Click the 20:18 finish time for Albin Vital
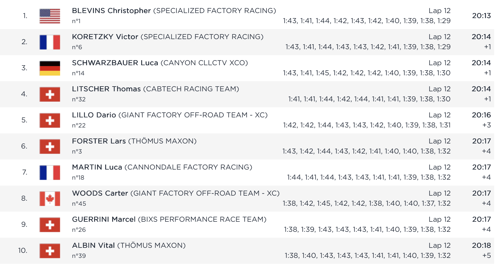Screen dimensions: 498x265 pos(481,245)
